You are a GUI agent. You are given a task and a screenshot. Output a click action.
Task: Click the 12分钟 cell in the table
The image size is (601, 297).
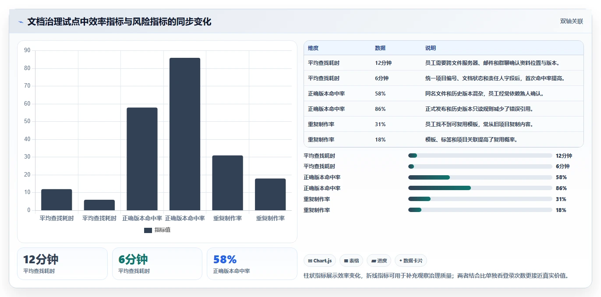pos(383,63)
